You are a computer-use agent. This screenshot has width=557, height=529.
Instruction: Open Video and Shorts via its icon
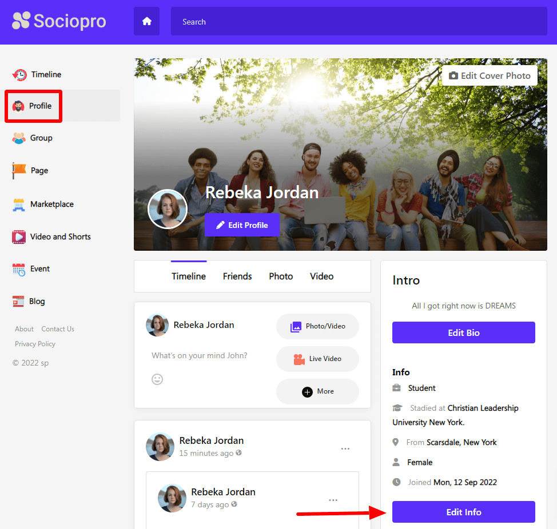click(x=19, y=237)
